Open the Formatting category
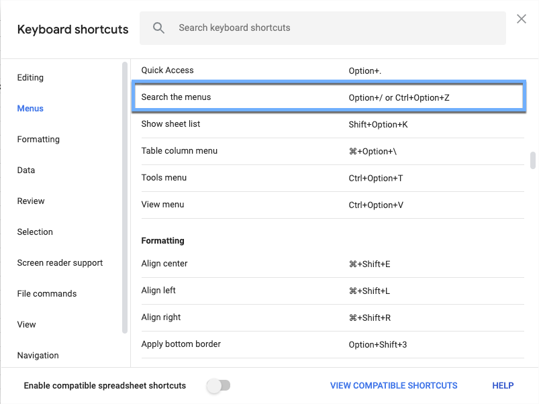The width and height of the screenshot is (539, 404). pyautogui.click(x=38, y=140)
